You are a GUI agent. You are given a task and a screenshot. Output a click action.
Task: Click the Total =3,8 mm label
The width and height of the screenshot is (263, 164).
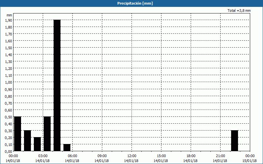tap(239, 10)
